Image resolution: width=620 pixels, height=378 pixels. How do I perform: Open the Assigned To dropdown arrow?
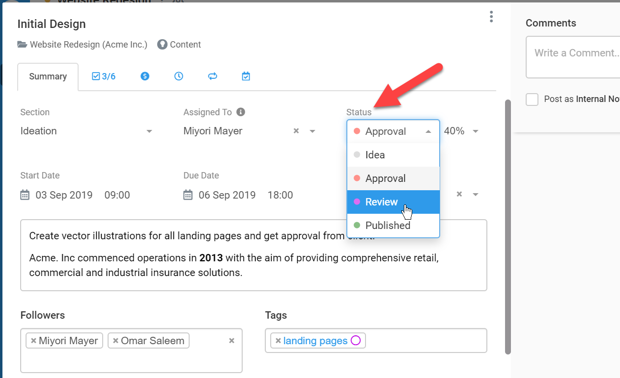[x=312, y=131]
